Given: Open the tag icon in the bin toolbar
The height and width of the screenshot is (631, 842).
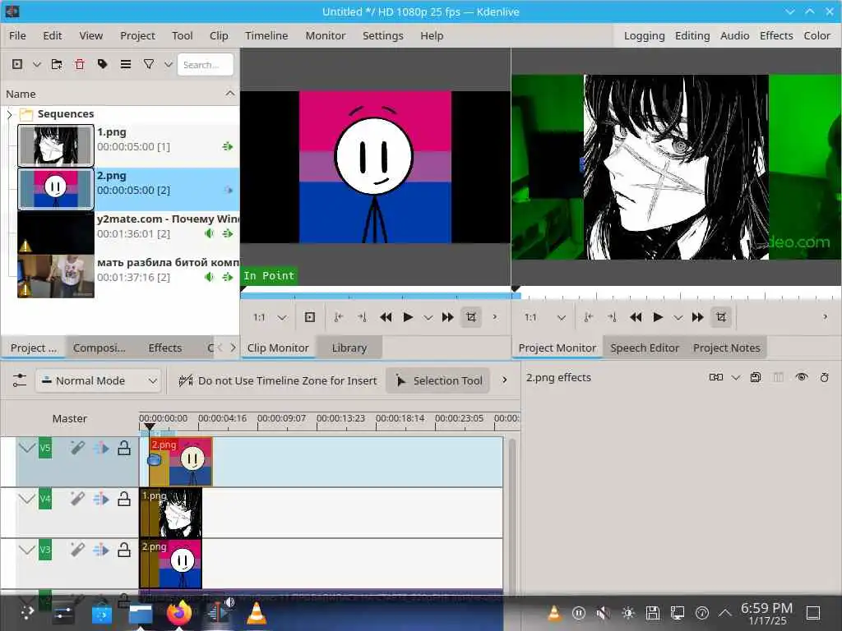Looking at the screenshot, I should pos(102,64).
